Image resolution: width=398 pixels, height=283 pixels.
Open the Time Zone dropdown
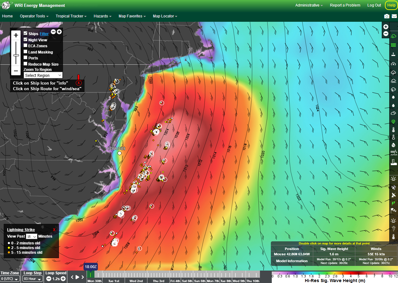(x=10, y=279)
